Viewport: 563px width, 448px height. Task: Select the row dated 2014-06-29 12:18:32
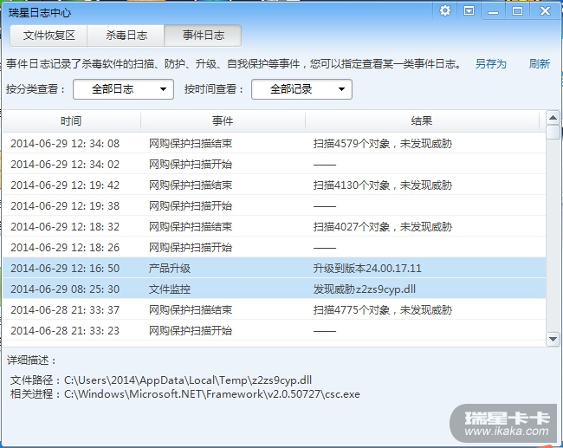pos(275,227)
